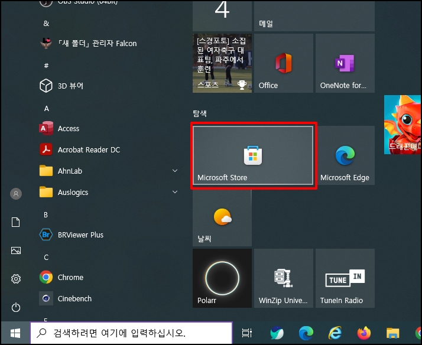422x345 pixels.
Task: Open the OneNote for... tile
Action: pos(345,63)
